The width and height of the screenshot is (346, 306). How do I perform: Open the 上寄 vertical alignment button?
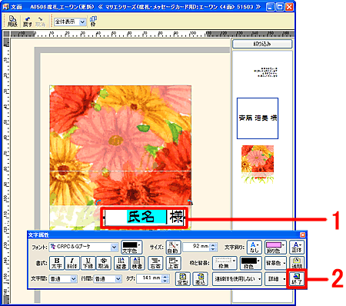173,263
